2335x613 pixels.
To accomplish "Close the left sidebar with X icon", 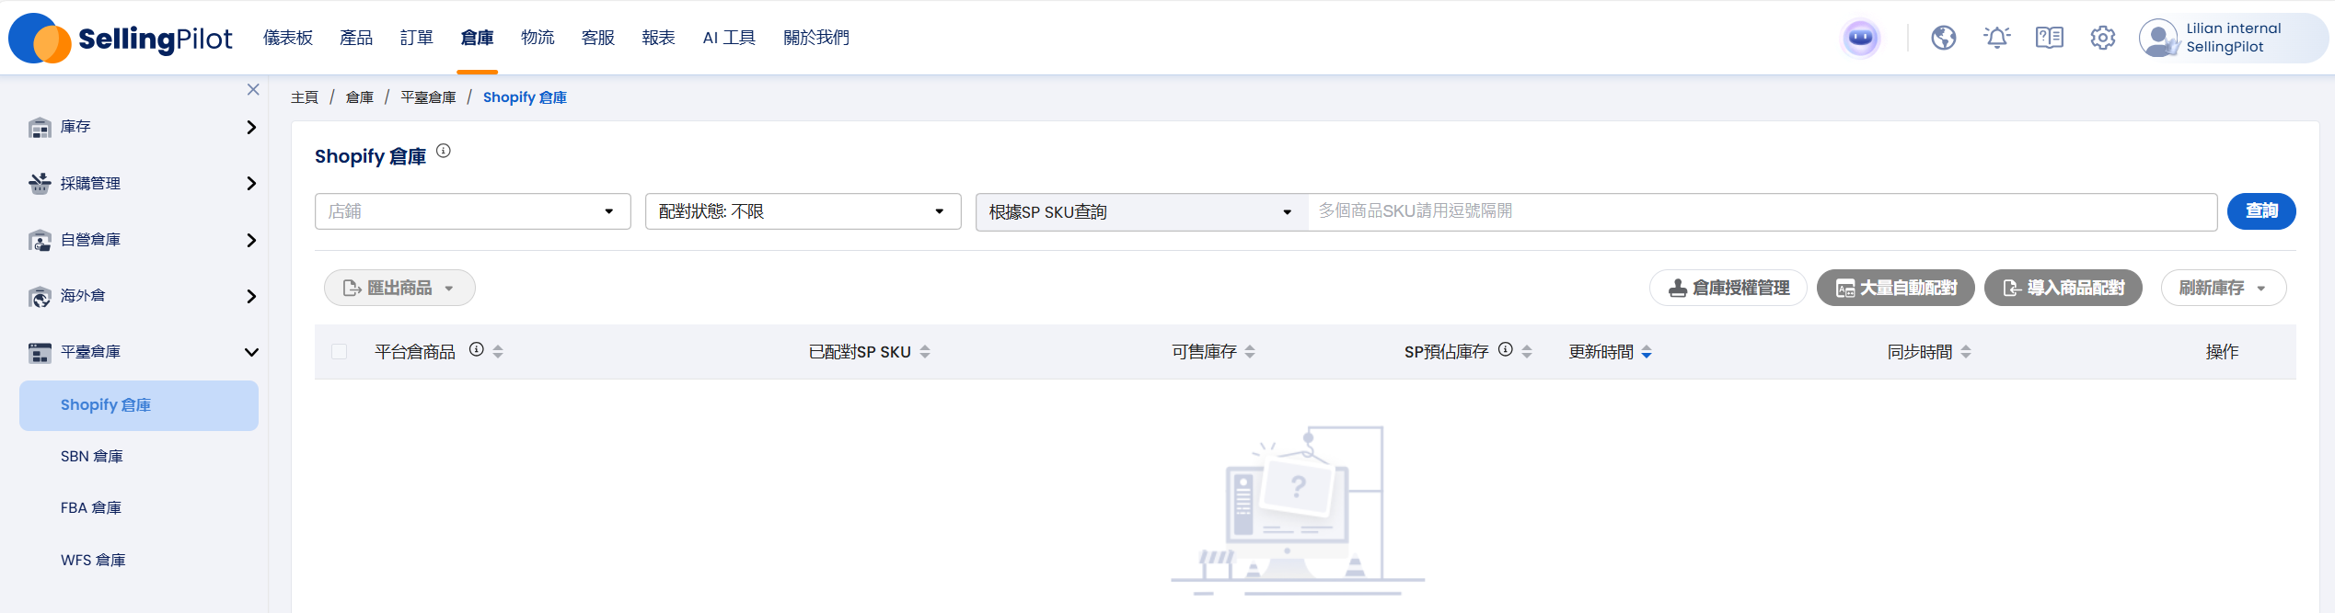I will tap(253, 89).
